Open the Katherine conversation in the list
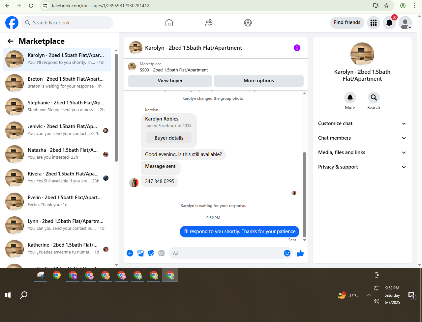 tap(57, 249)
